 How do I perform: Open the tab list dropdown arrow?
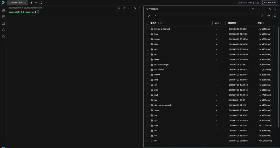coord(36,3)
